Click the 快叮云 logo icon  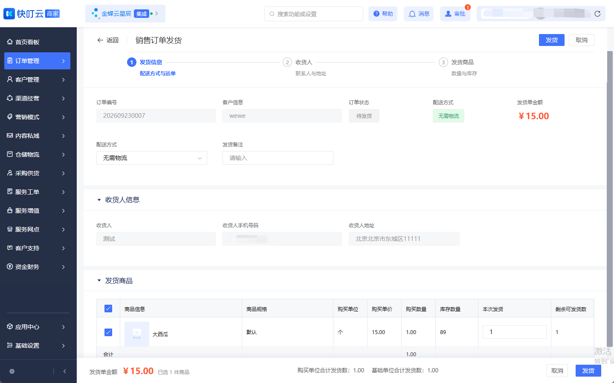[x=9, y=14]
